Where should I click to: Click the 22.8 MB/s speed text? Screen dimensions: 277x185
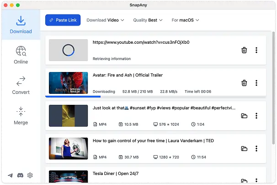point(169,92)
